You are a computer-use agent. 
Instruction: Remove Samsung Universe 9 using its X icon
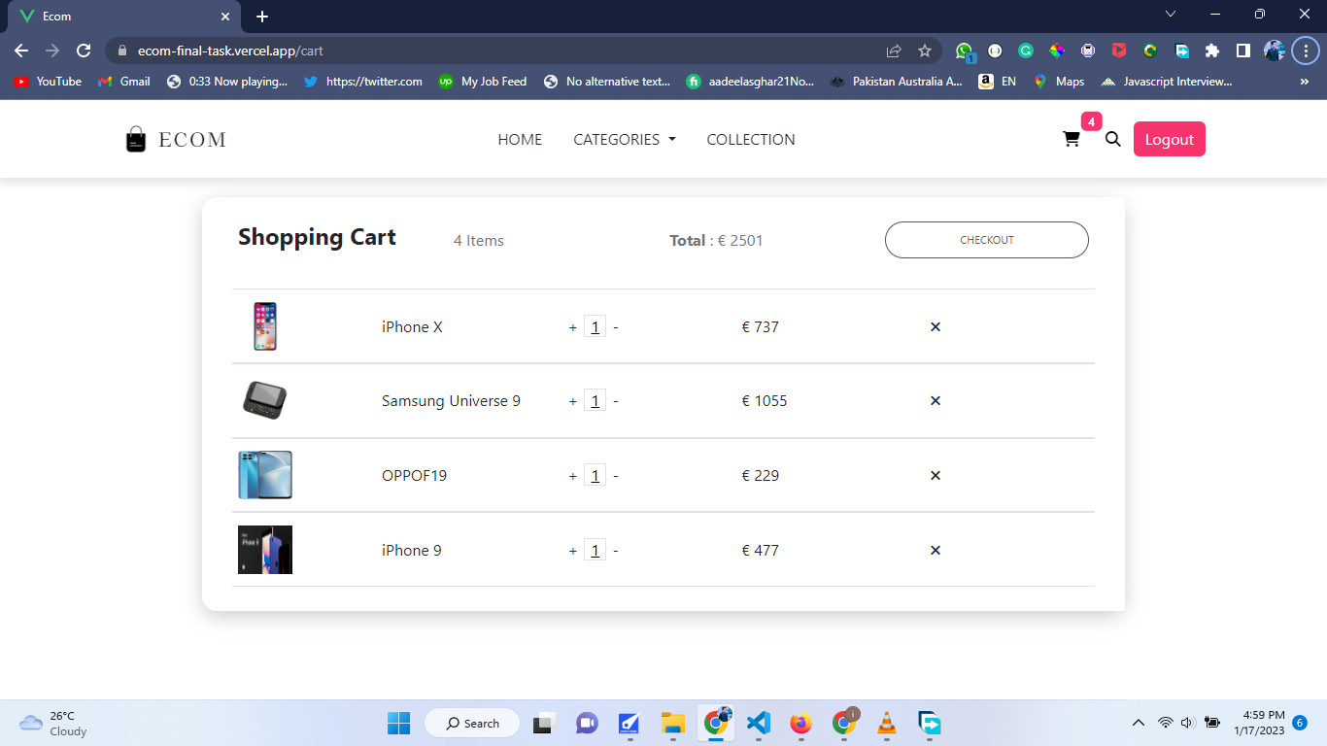pos(935,400)
